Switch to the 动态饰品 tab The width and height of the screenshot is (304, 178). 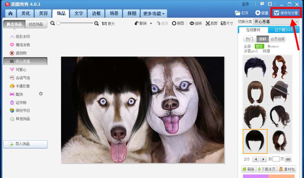[36, 24]
